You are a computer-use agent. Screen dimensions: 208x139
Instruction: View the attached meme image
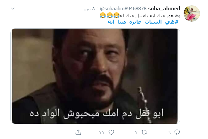click(x=95, y=76)
